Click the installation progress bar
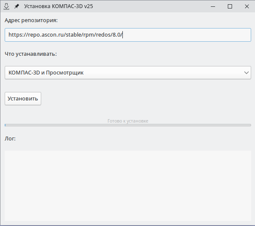 point(128,125)
